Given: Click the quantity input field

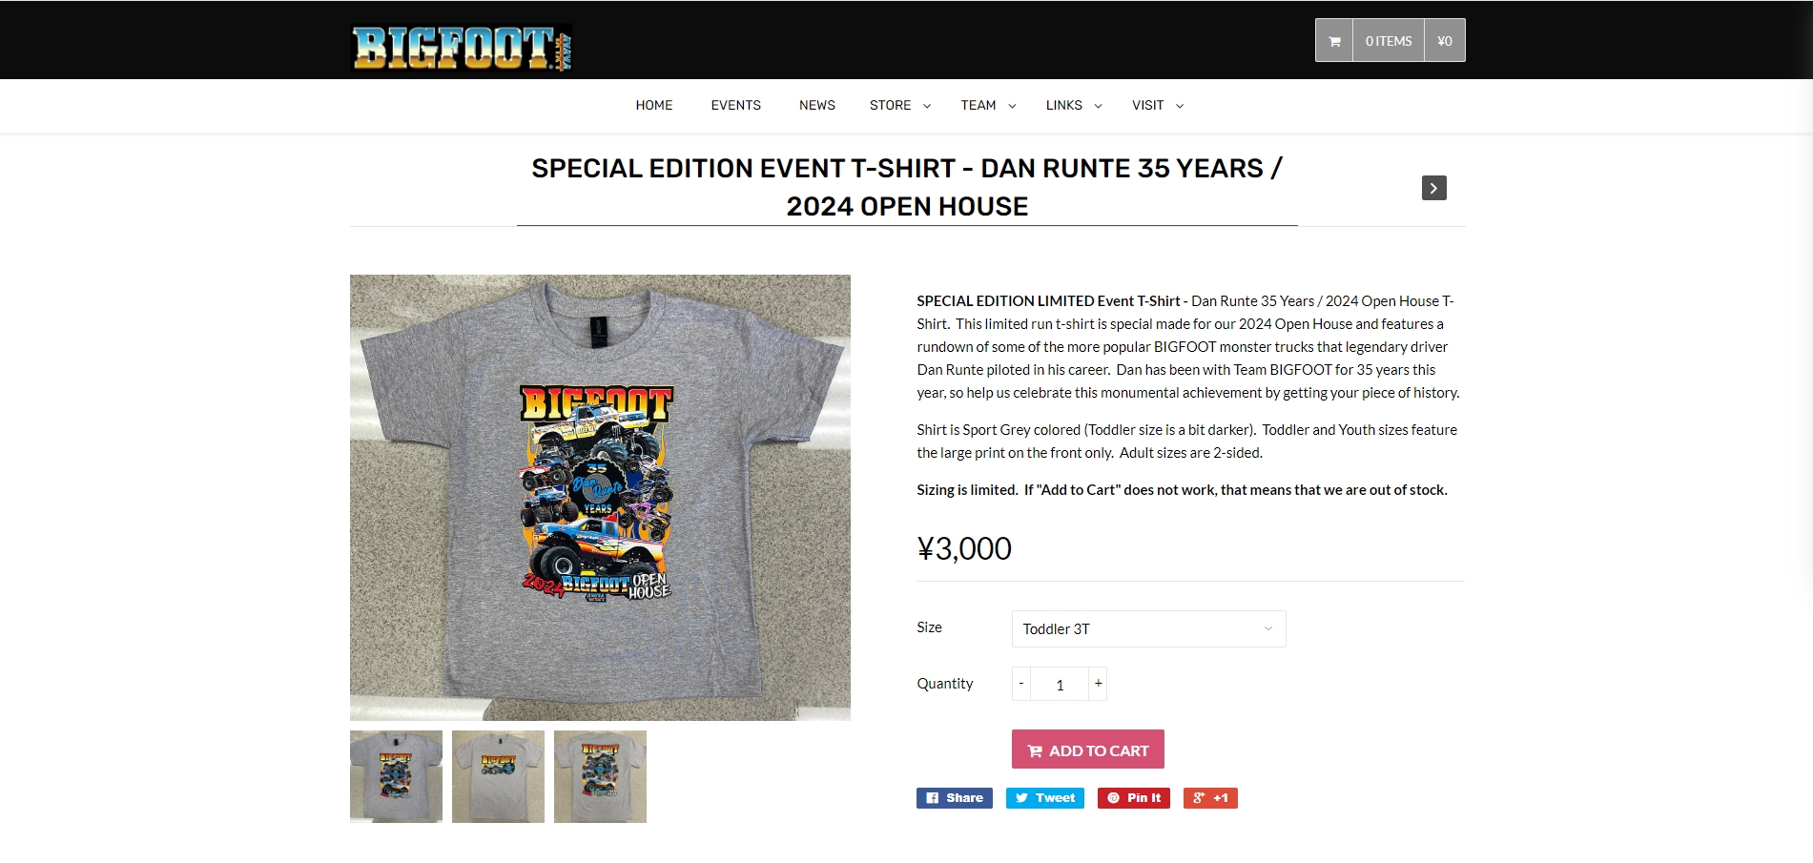Looking at the screenshot, I should click(x=1060, y=685).
